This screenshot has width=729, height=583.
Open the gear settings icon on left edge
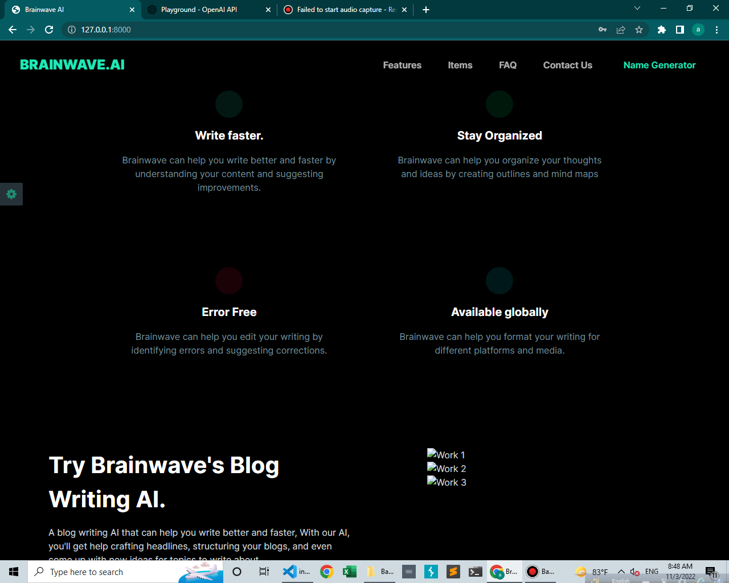[11, 194]
